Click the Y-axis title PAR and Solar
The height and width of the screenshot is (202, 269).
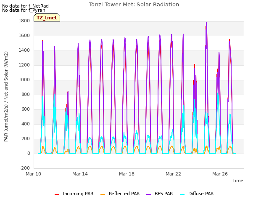pos(6,96)
